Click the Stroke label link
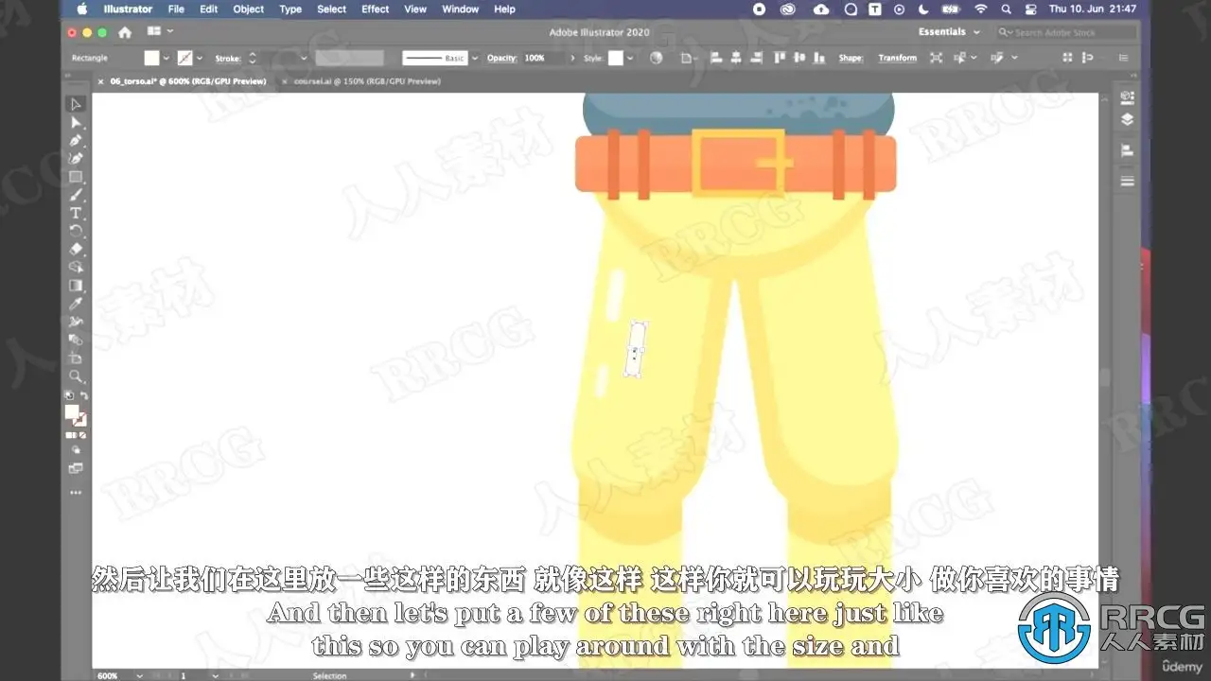The height and width of the screenshot is (681, 1211). click(228, 58)
